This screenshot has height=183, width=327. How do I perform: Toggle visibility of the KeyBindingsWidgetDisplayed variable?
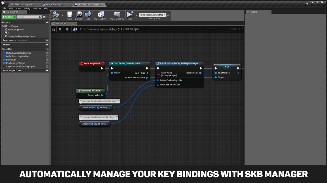(x=47, y=67)
